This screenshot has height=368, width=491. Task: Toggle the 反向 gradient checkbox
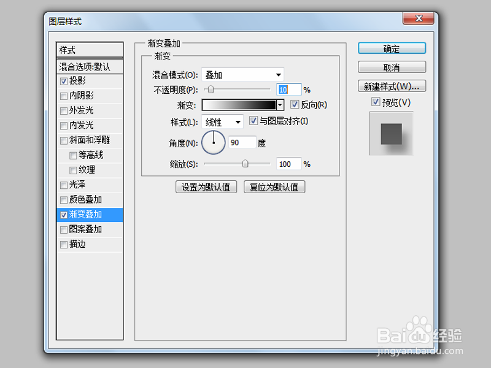coord(295,104)
